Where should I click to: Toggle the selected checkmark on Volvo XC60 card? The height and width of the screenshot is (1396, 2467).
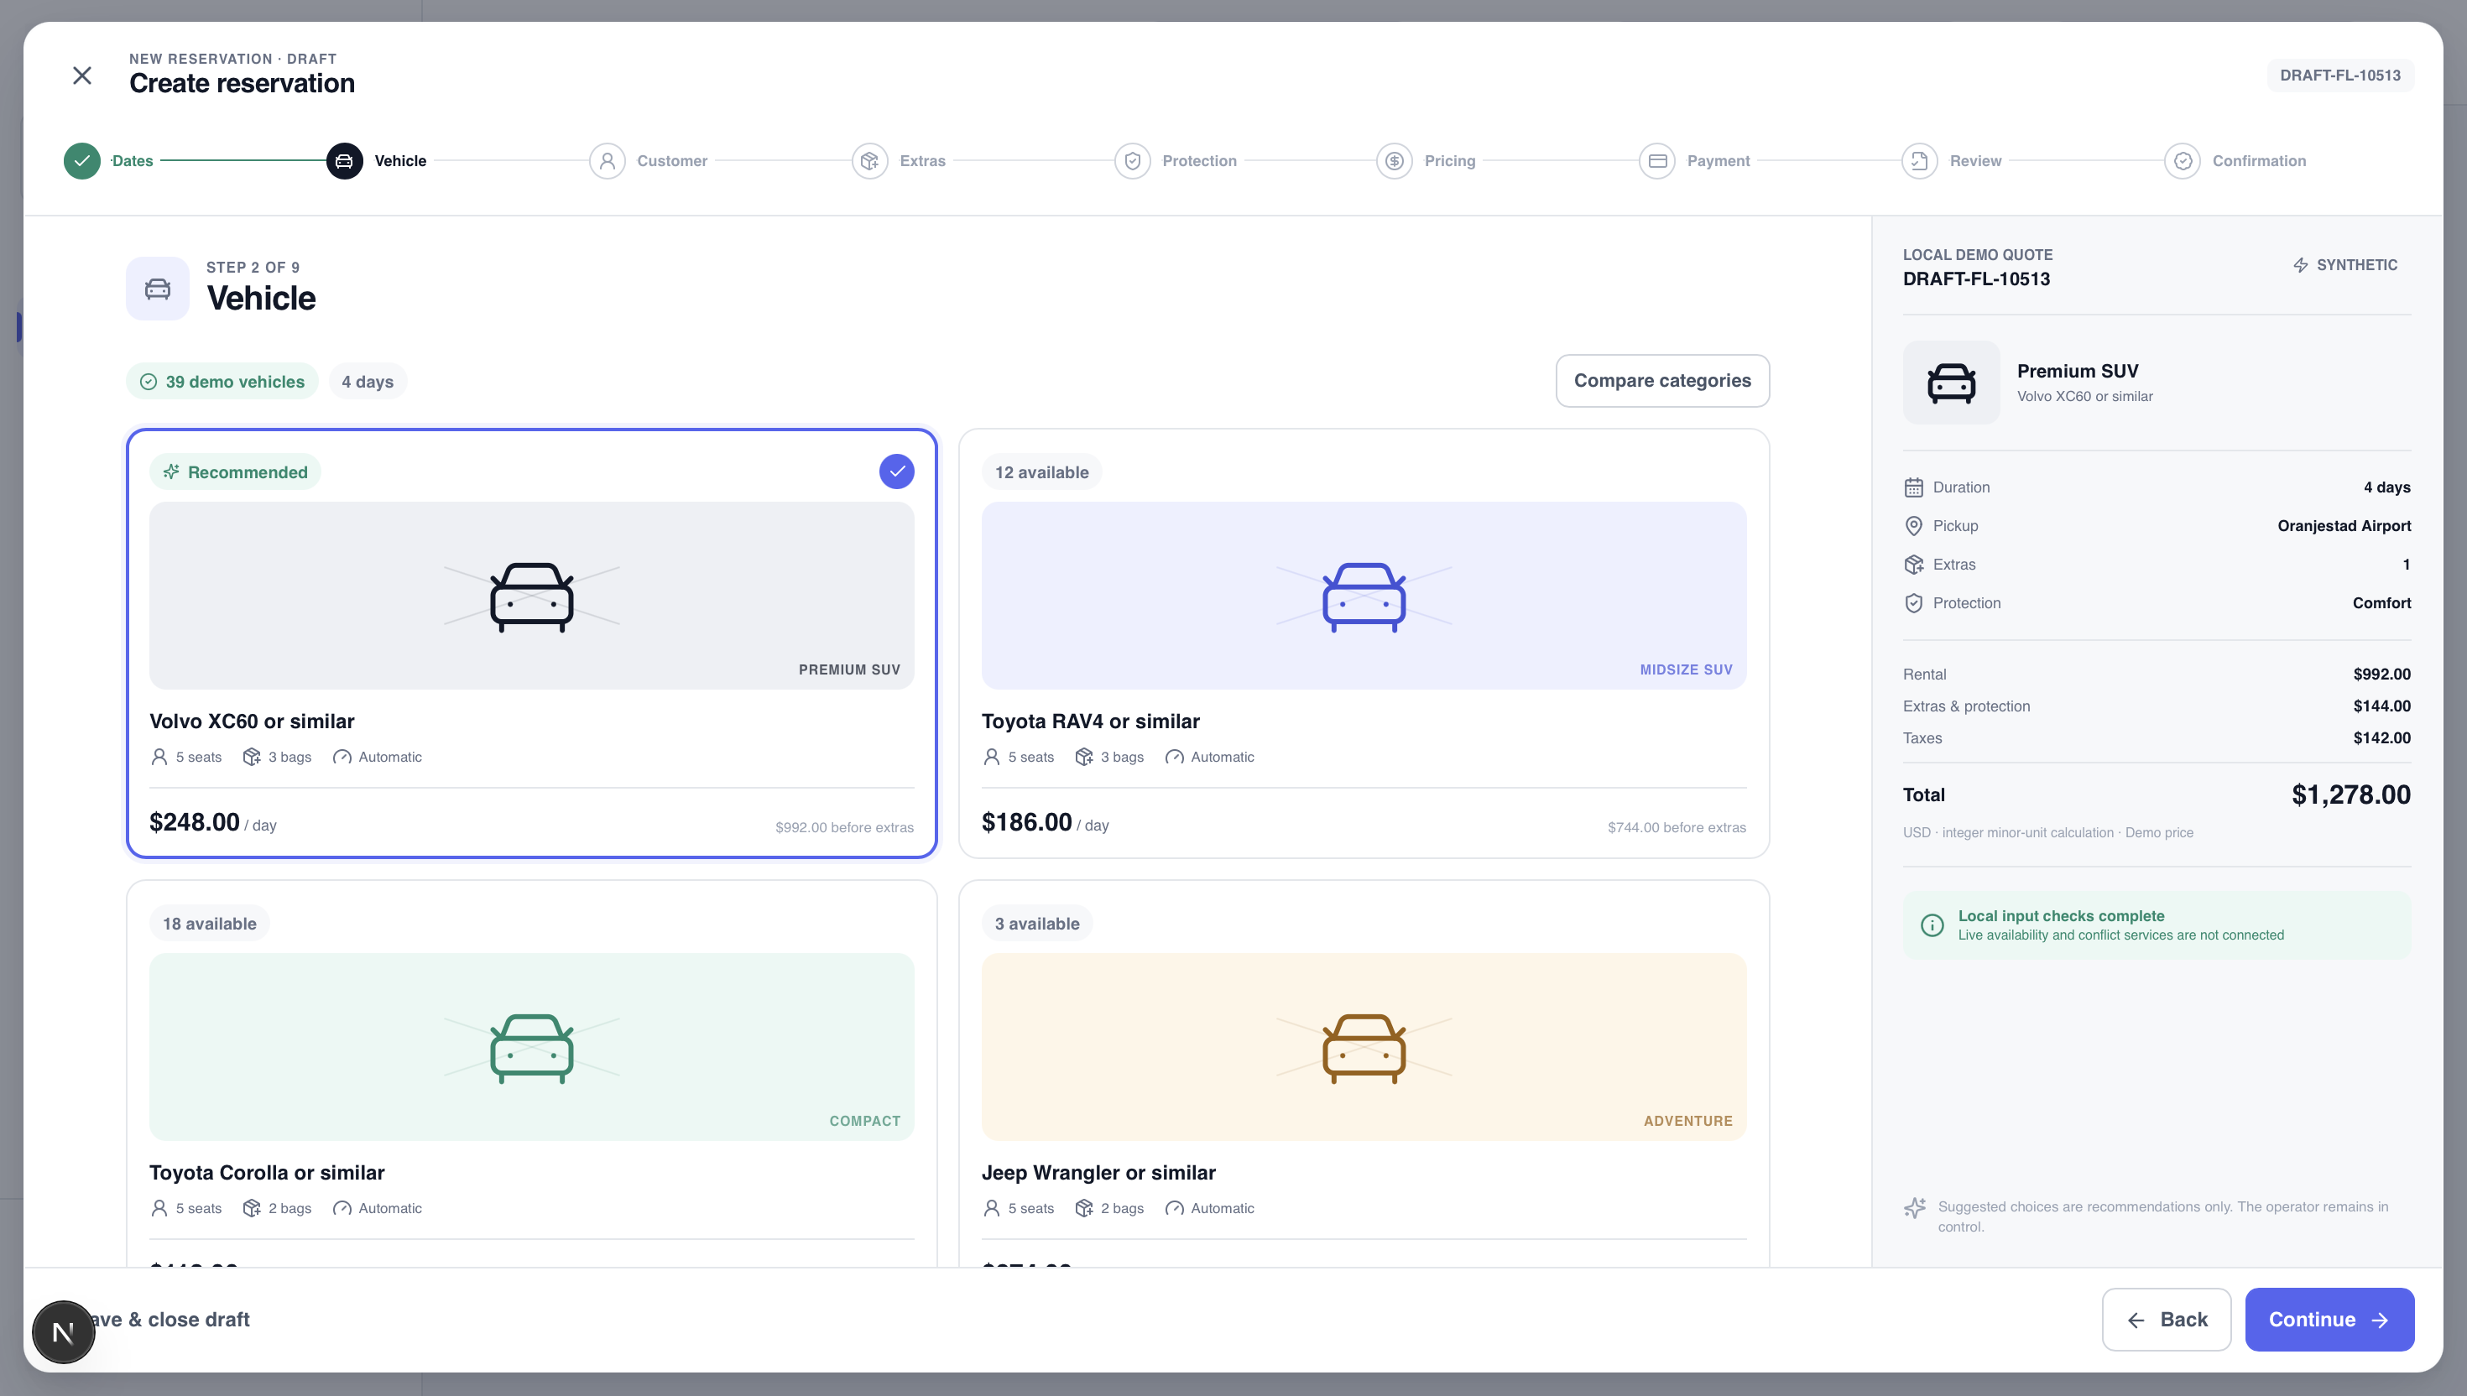pyautogui.click(x=896, y=471)
